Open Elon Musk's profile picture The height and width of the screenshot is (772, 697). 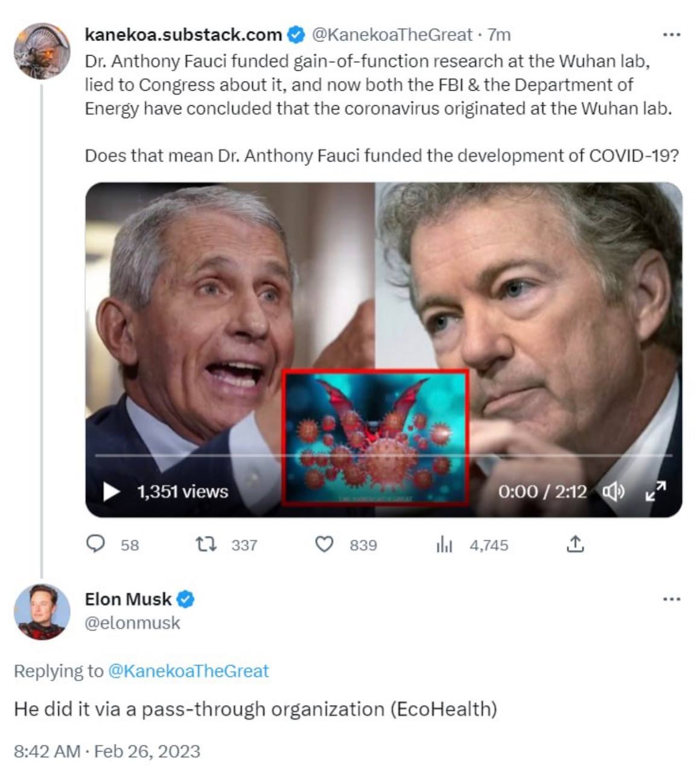point(42,611)
